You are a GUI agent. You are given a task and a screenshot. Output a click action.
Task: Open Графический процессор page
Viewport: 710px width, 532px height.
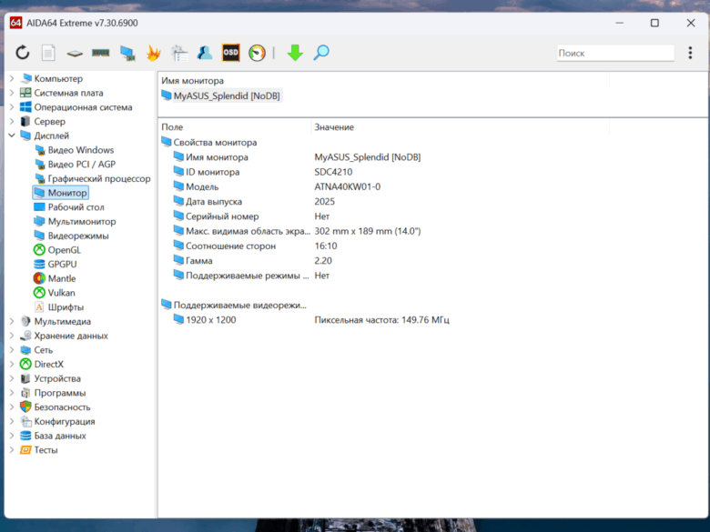(x=92, y=178)
